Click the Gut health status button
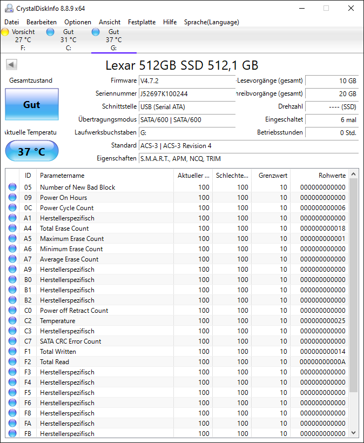The height and width of the screenshot is (443, 364). (32, 104)
